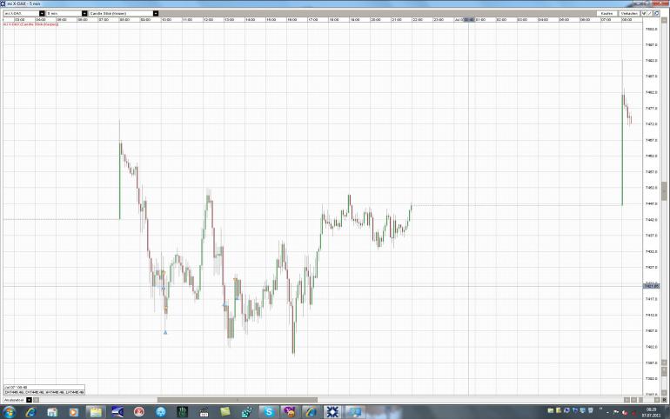
Task: Click the horizontal scrollbar thumb under the chart
Action: 238,400
